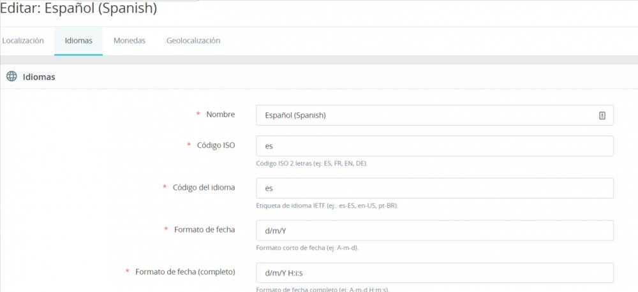Click the 'Editar: Español (Spanish)' page title
Viewport: 638px width, 292px height.
point(78,8)
